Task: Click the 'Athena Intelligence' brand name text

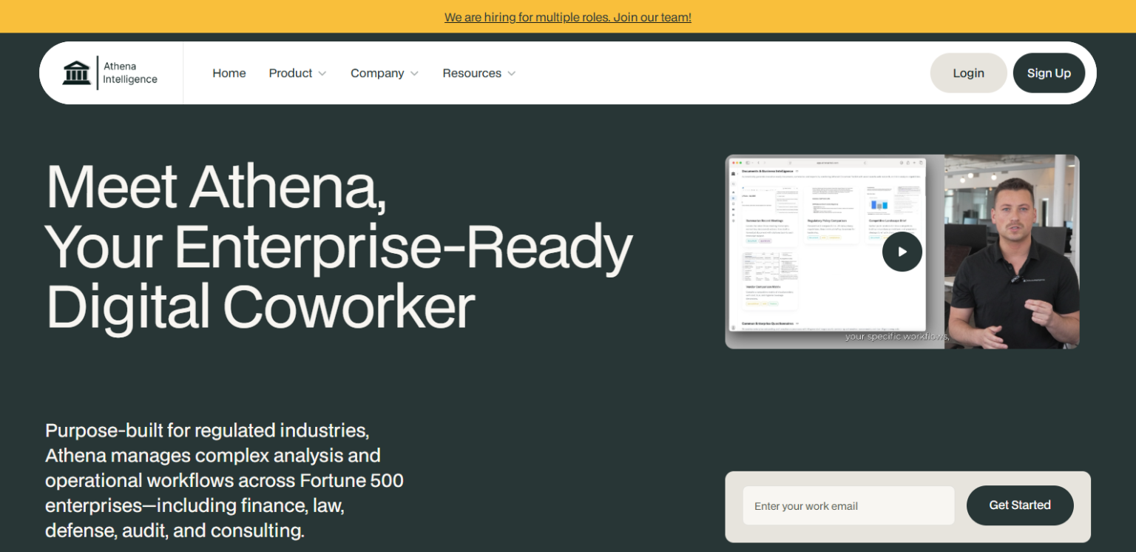Action: [x=130, y=73]
